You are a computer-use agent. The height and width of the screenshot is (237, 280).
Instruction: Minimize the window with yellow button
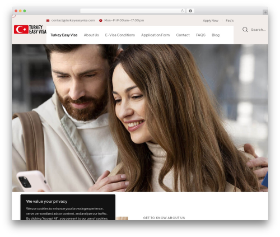[x=20, y=11]
